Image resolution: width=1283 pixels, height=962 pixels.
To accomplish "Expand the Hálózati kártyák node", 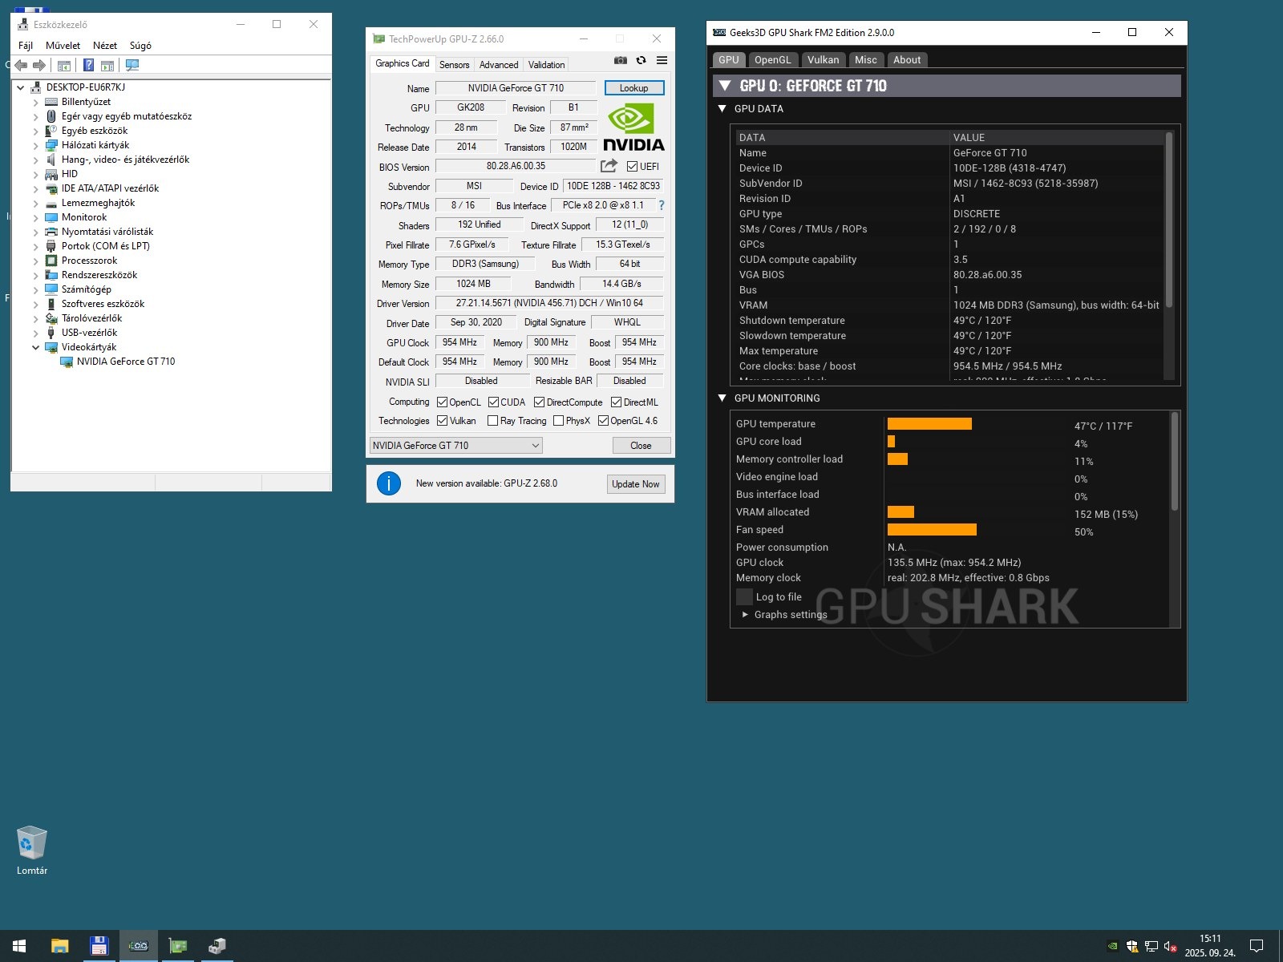I will [35, 145].
